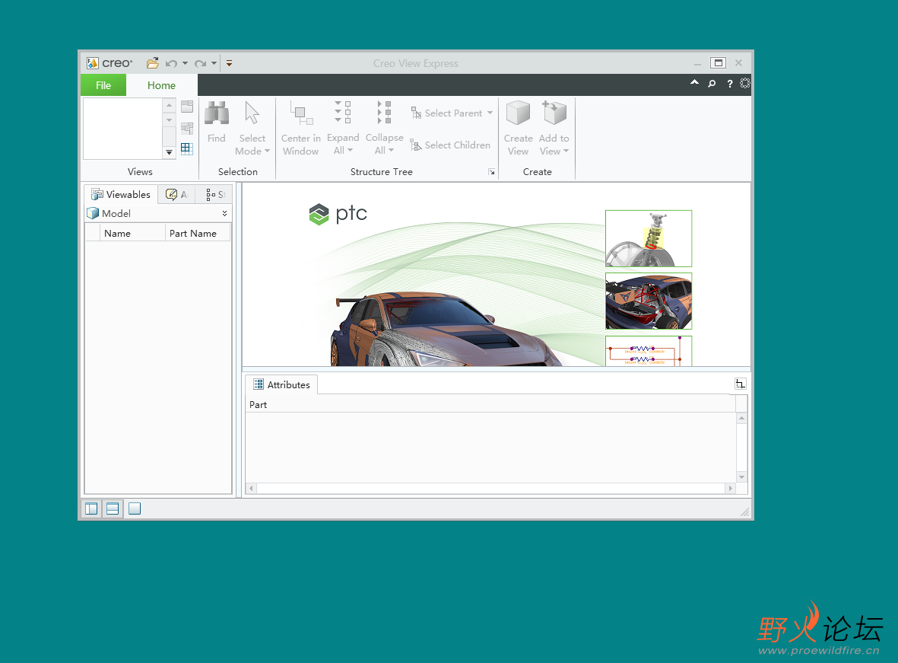Open Structure Tree group dialog launcher
The height and width of the screenshot is (663, 898).
(x=491, y=172)
